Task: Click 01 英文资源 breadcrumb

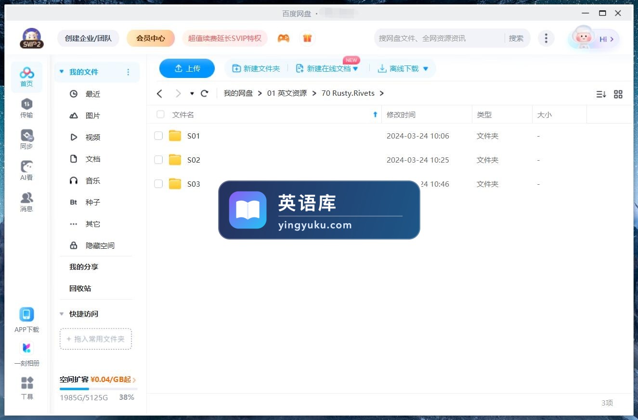Action: tap(287, 93)
